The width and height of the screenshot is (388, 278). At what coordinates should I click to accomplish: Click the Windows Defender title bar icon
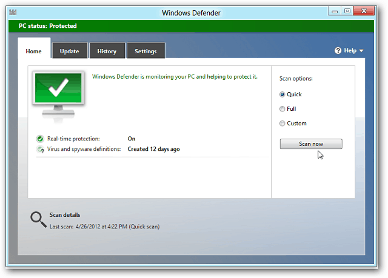coord(13,12)
